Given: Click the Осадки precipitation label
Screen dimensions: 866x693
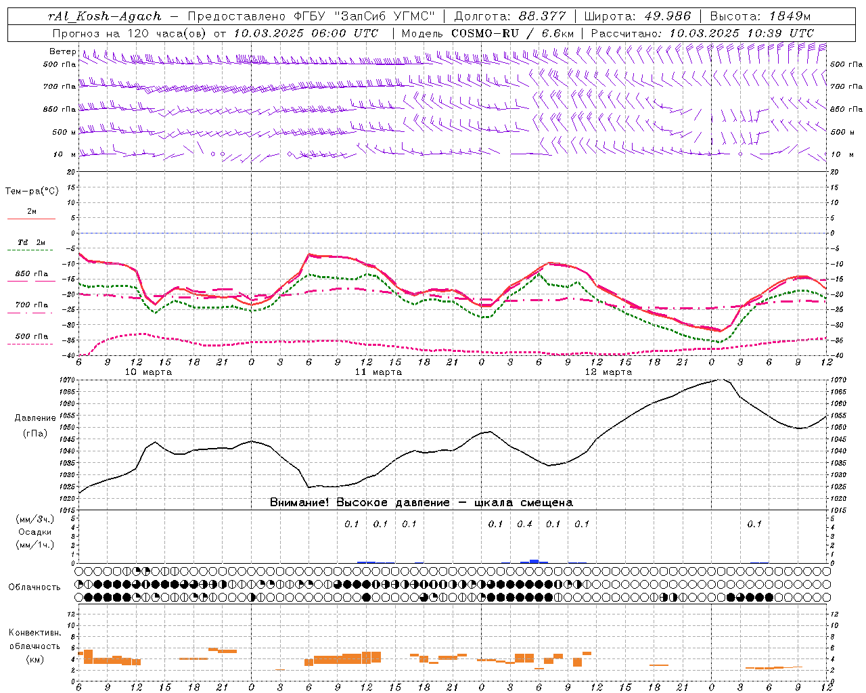Looking at the screenshot, I should coord(35,532).
